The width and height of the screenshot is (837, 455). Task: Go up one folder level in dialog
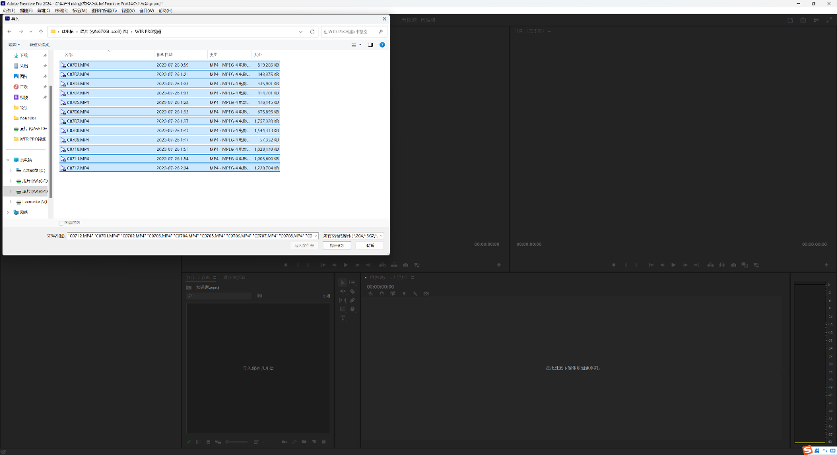pos(41,32)
